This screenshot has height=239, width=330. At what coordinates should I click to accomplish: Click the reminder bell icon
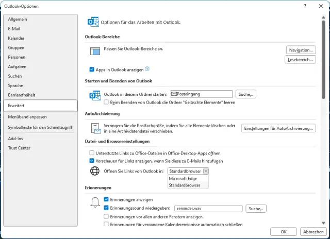tap(95, 202)
